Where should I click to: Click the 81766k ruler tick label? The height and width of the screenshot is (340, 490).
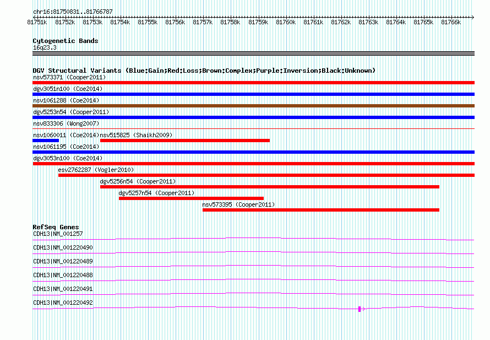(x=451, y=22)
